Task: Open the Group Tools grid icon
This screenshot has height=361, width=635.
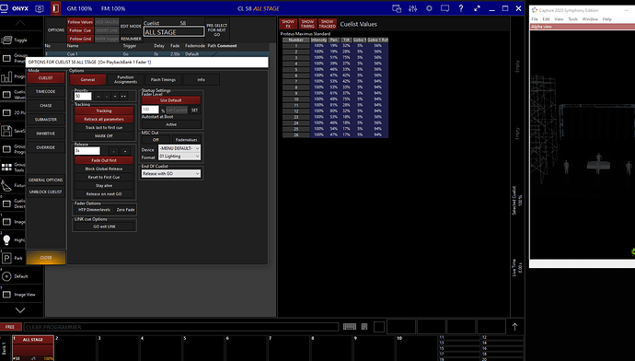Action: (6, 167)
